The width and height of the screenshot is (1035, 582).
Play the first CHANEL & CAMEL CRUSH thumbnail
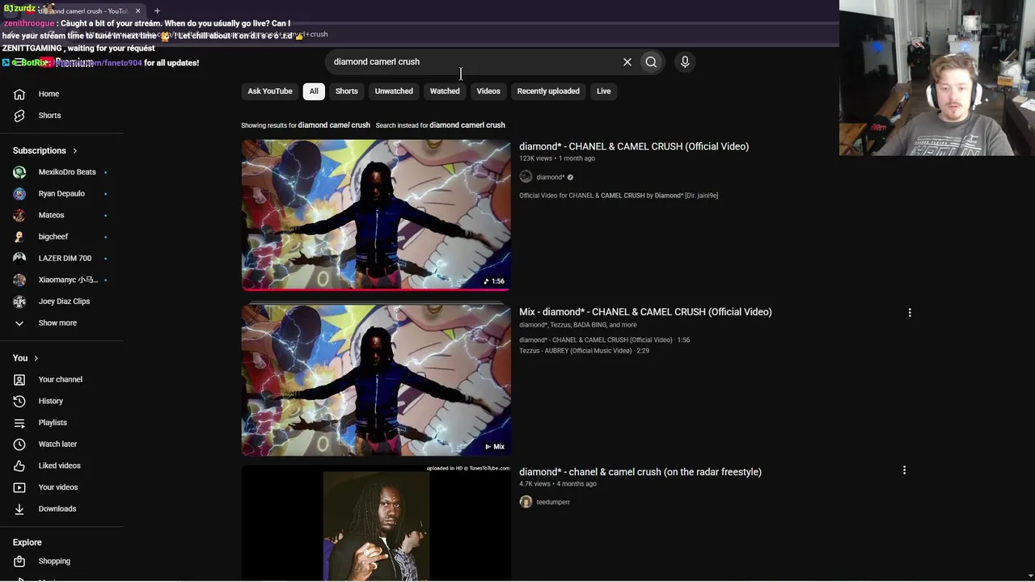coord(376,215)
